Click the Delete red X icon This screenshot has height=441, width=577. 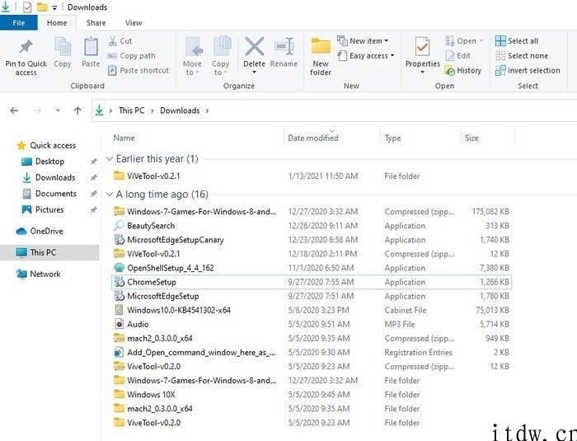pyautogui.click(x=254, y=47)
